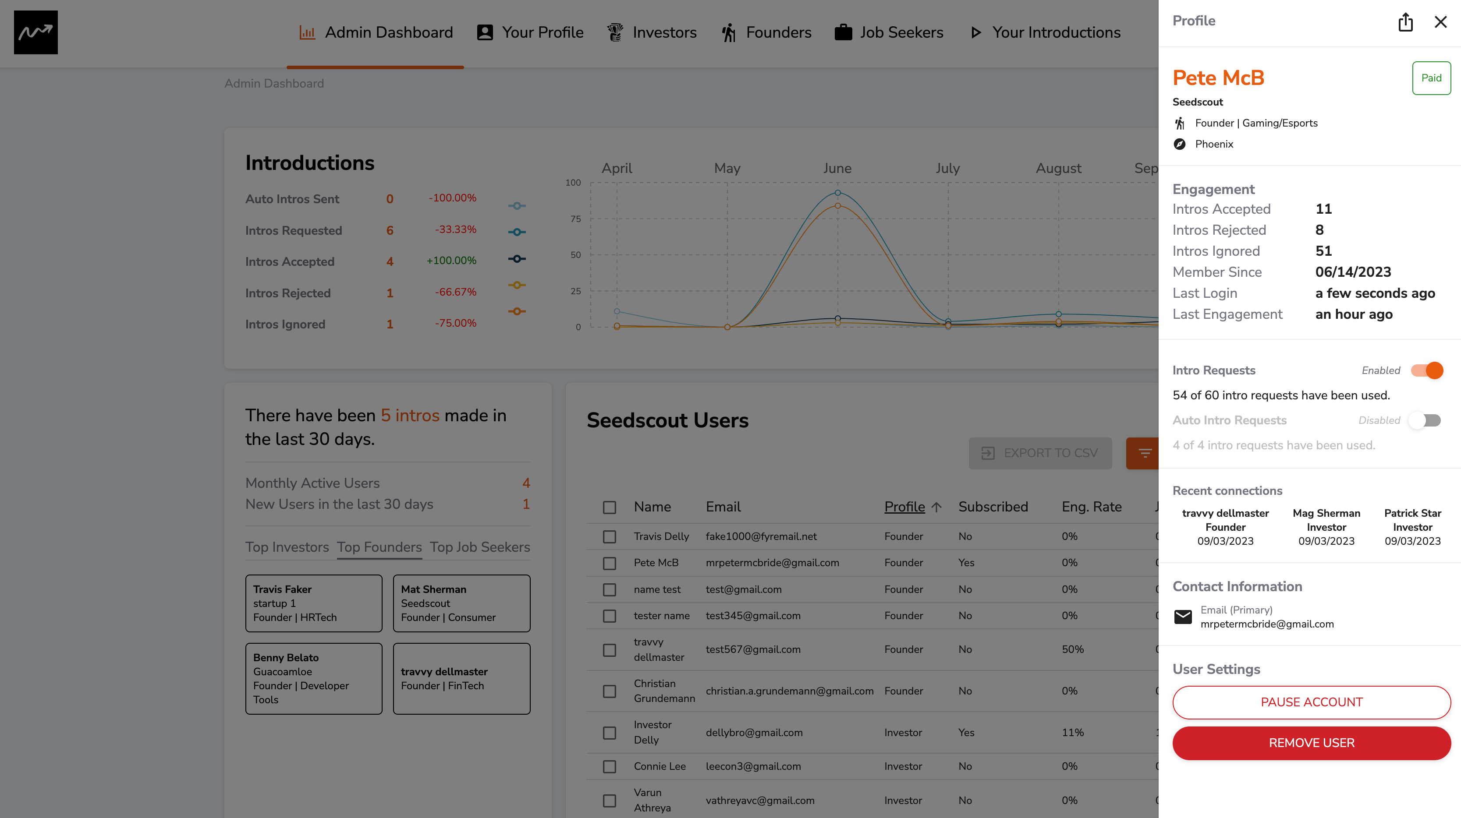Check the Travis Delly row checkbox
Screen dimensions: 1461x818
tap(610, 537)
